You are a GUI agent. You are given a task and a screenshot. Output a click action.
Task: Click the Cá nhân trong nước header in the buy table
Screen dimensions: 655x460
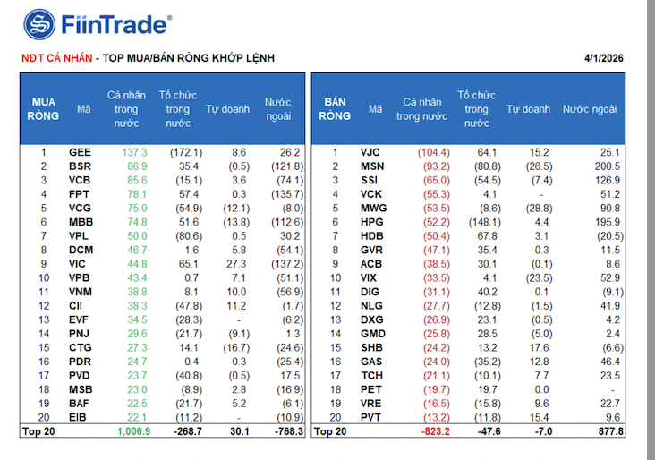tap(127, 109)
